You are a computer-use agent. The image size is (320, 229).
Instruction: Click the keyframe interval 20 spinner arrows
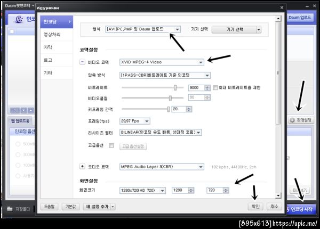(189, 109)
